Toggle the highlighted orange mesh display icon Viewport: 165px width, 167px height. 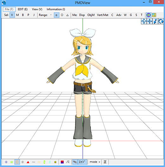tap(17, 162)
